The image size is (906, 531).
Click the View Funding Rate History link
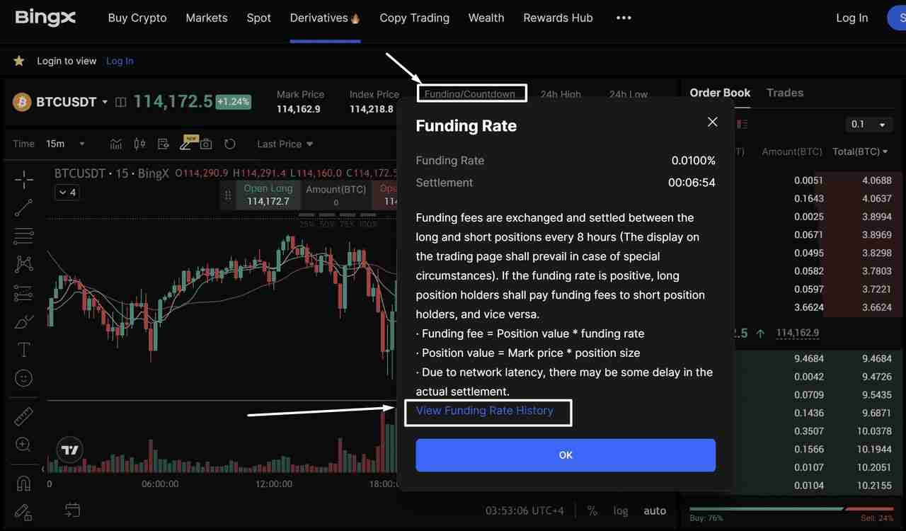pos(485,411)
